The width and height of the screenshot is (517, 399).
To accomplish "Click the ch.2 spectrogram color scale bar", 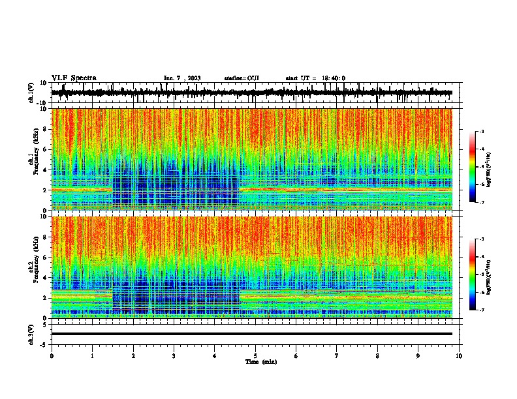I will click(472, 274).
